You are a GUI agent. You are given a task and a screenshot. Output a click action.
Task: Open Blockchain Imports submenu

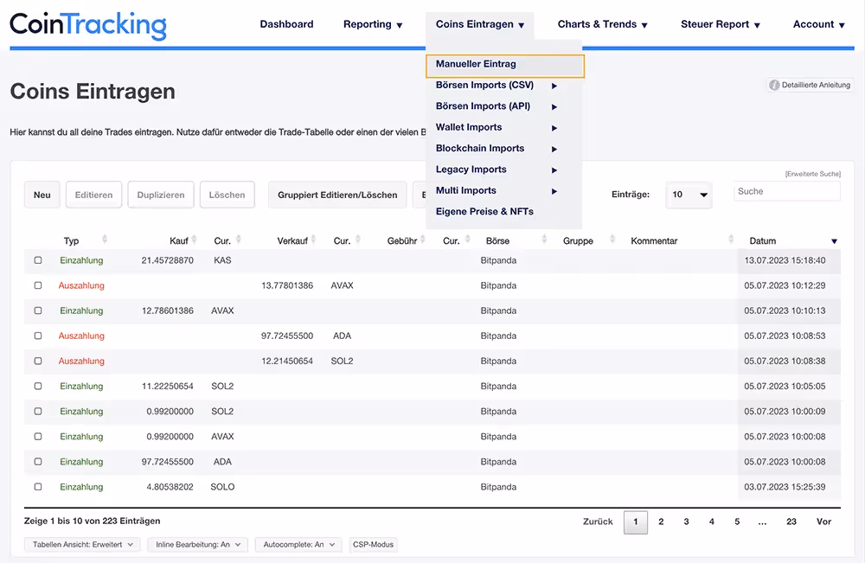click(497, 149)
